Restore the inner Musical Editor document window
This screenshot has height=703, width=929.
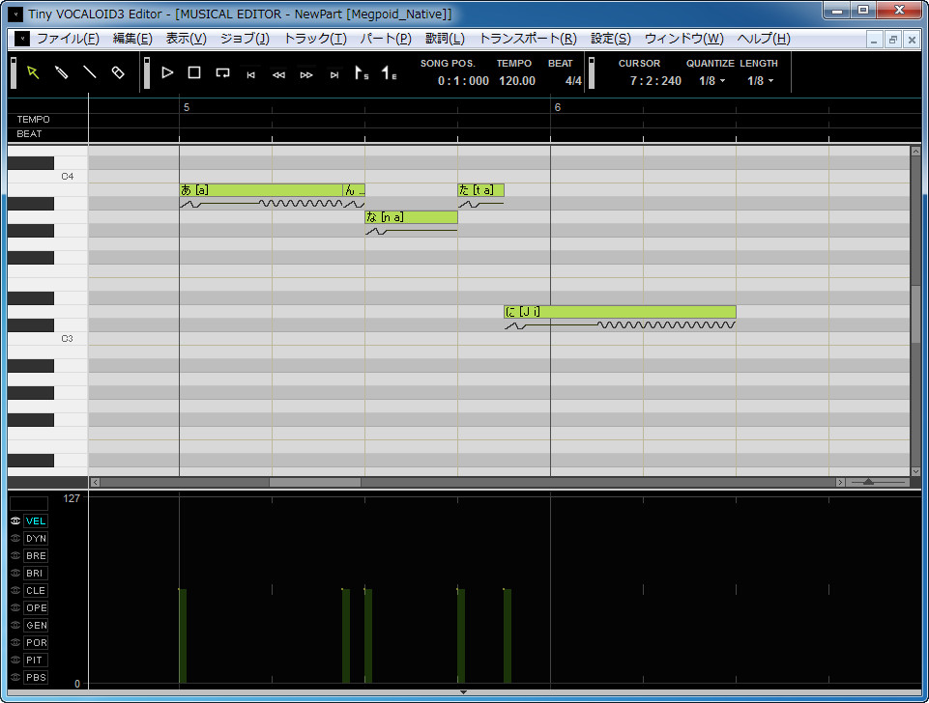(893, 40)
